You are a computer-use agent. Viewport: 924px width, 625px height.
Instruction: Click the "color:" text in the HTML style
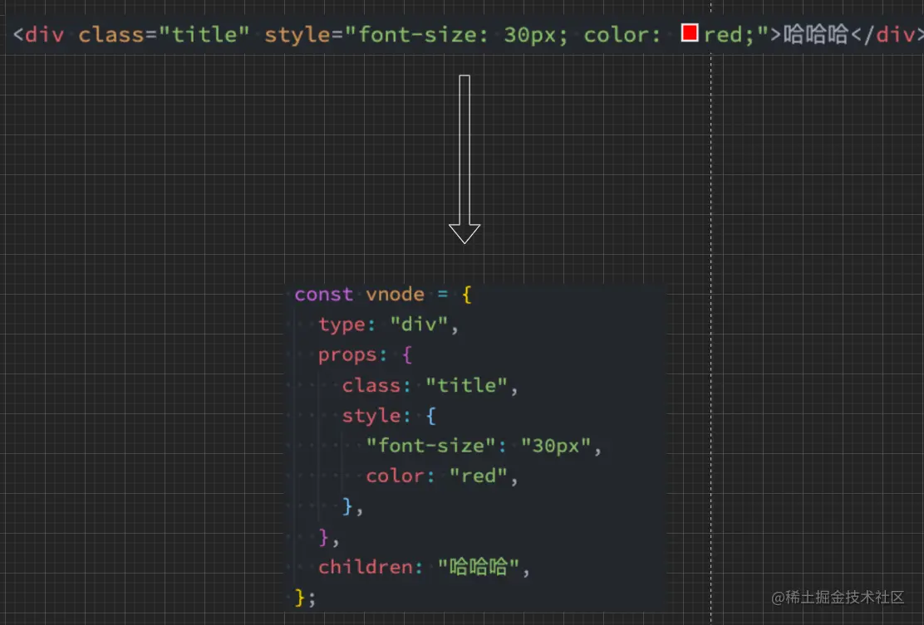[622, 35]
